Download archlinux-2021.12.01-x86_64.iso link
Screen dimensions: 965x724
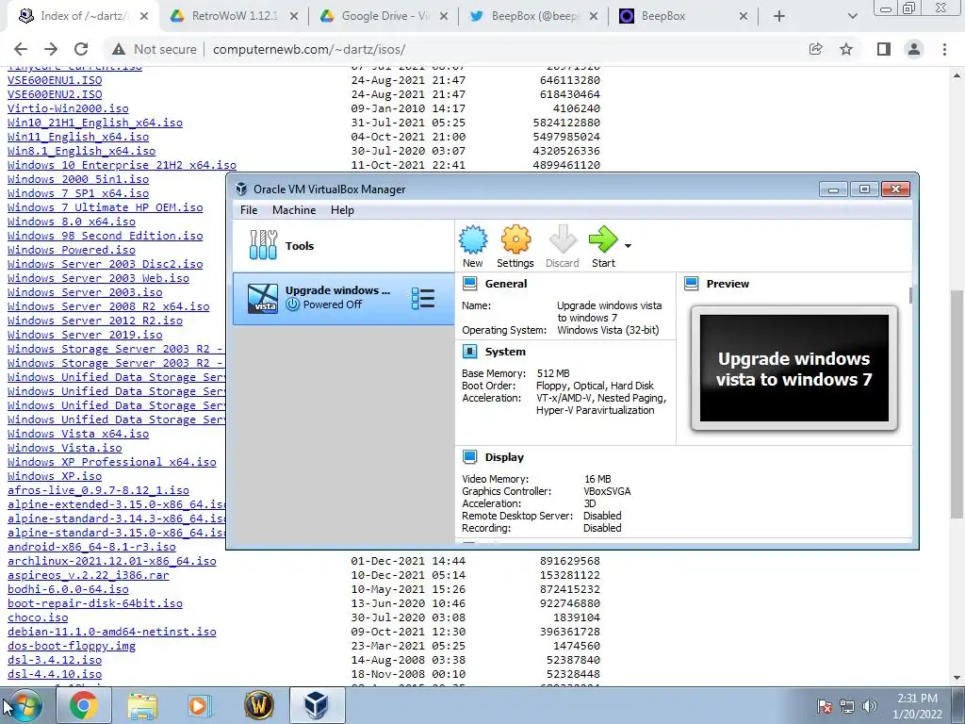112,561
